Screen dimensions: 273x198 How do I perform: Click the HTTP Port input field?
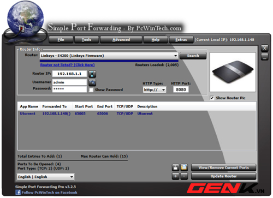pos(181,89)
